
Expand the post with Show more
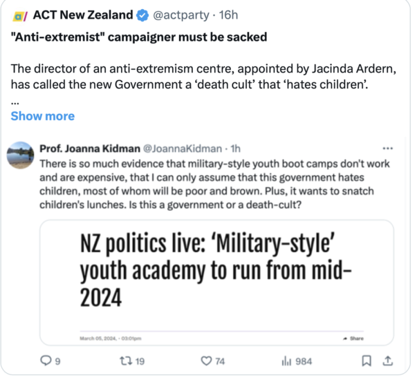42,116
